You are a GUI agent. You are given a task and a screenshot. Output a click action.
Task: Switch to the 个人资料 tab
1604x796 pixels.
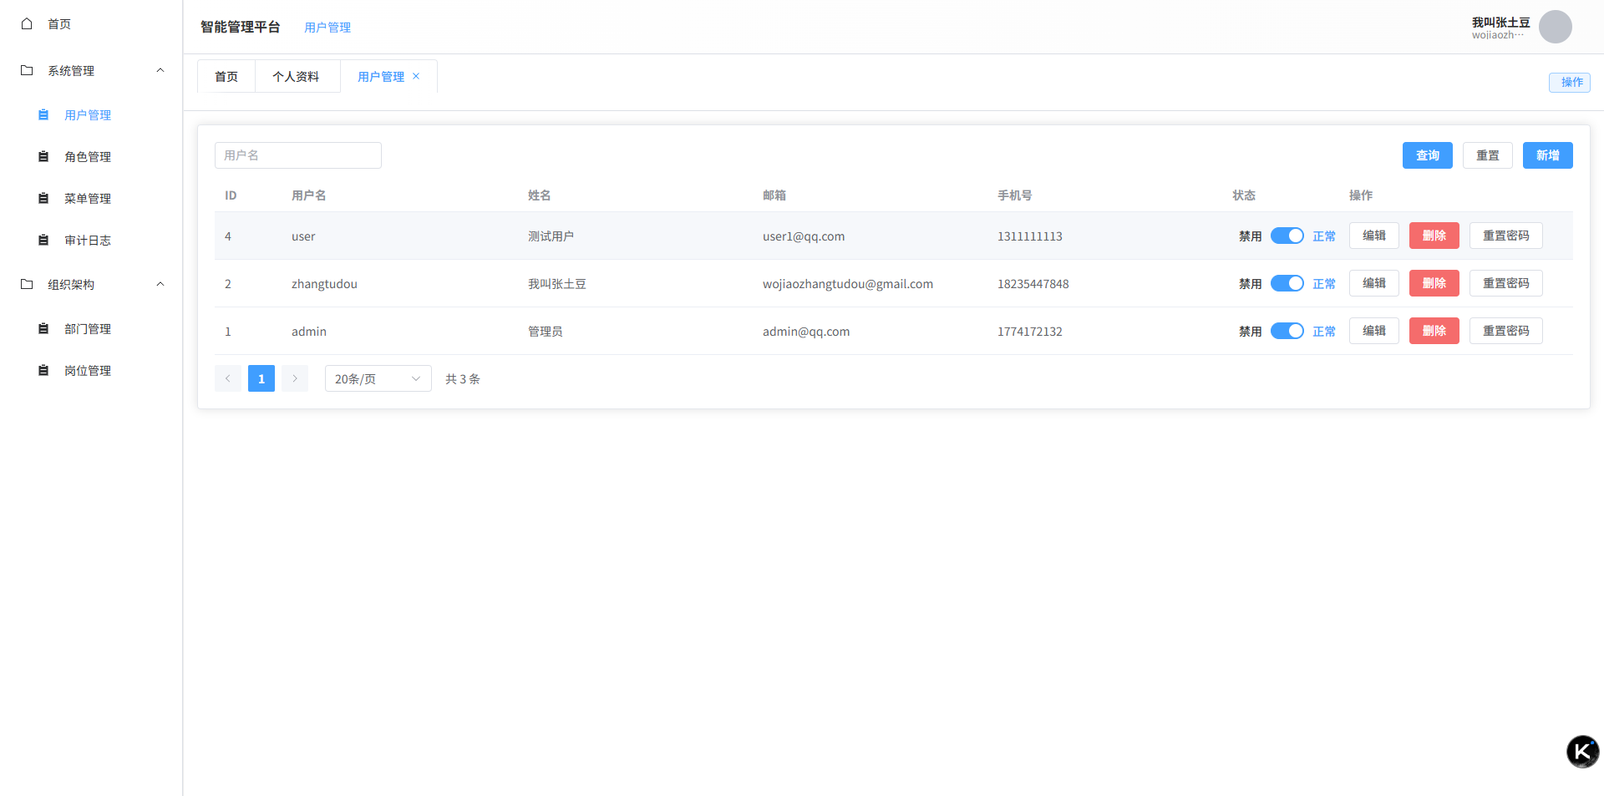tap(296, 76)
